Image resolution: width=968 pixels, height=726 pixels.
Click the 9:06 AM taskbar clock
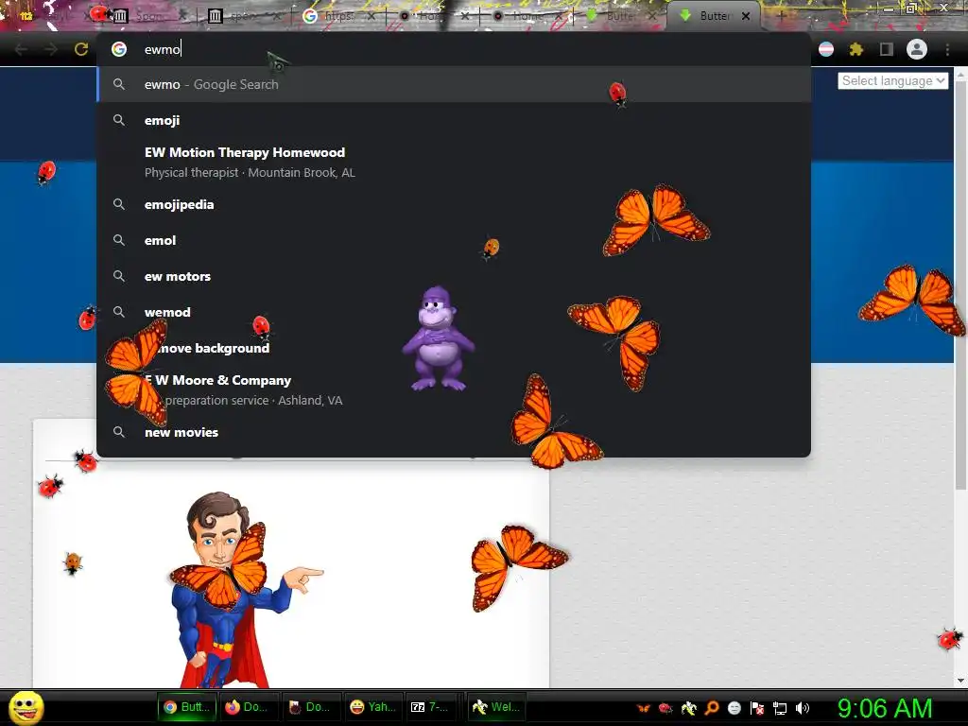pyautogui.click(x=885, y=708)
